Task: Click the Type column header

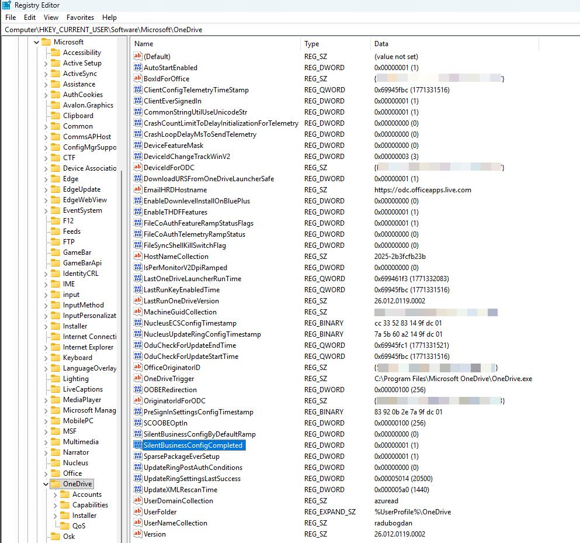Action: pos(336,44)
